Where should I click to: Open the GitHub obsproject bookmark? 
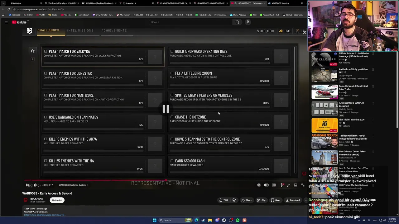point(292,15)
